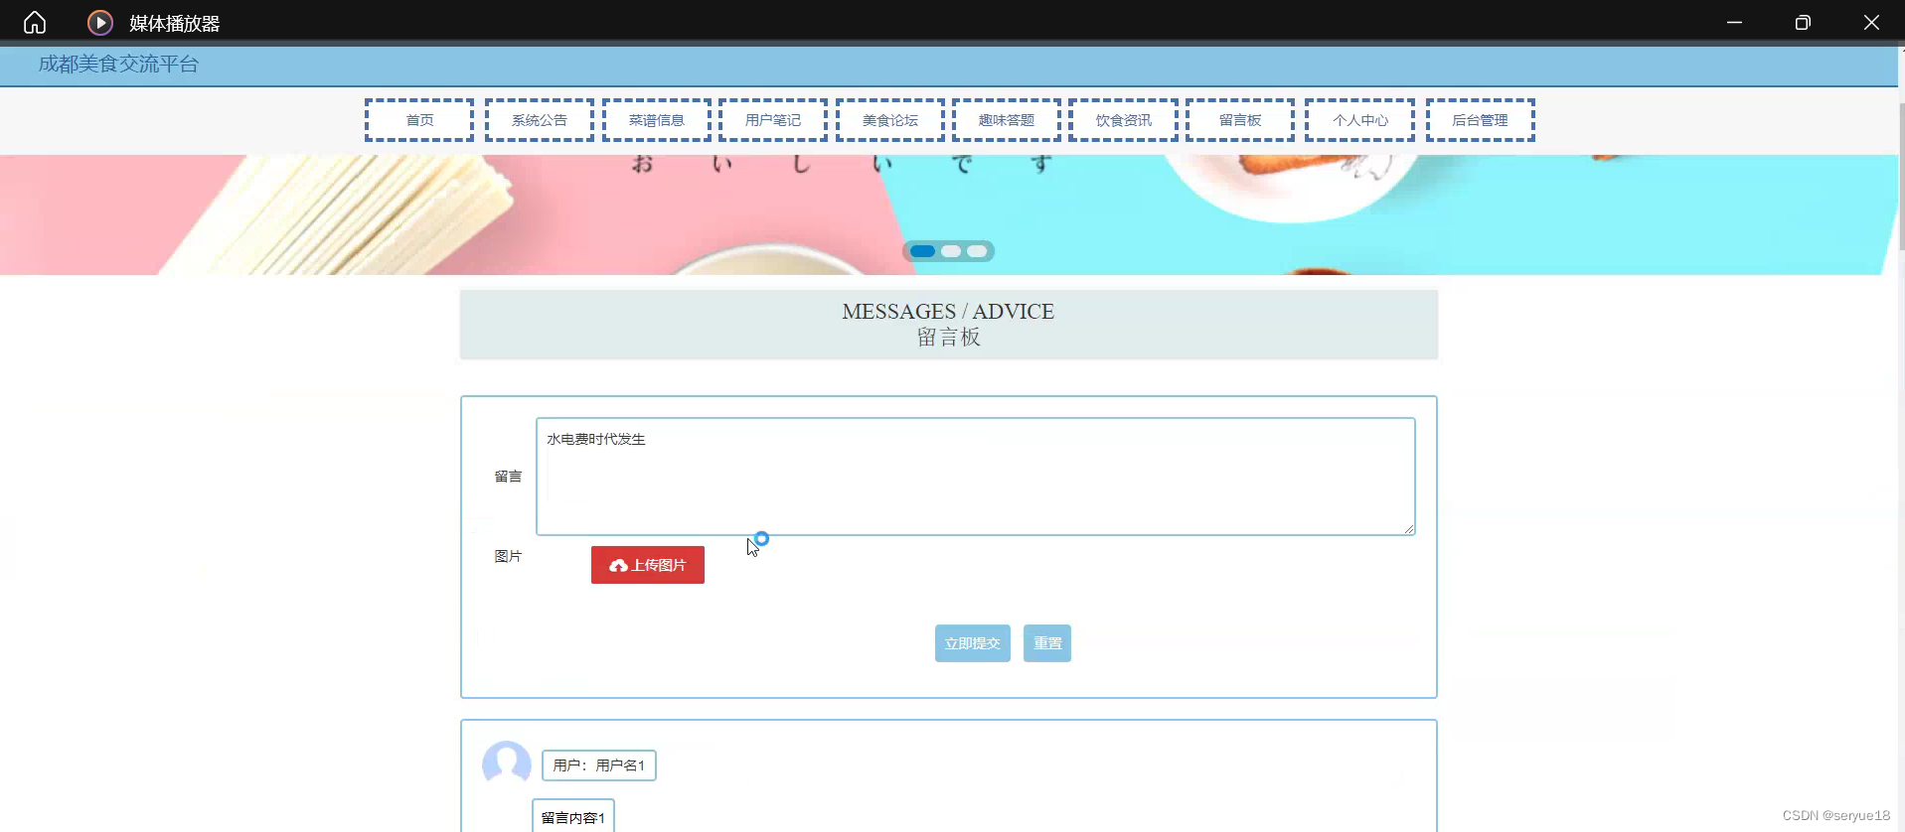This screenshot has height=832, width=1905.
Task: Select the 用户笔记 menu item
Action: click(x=773, y=120)
